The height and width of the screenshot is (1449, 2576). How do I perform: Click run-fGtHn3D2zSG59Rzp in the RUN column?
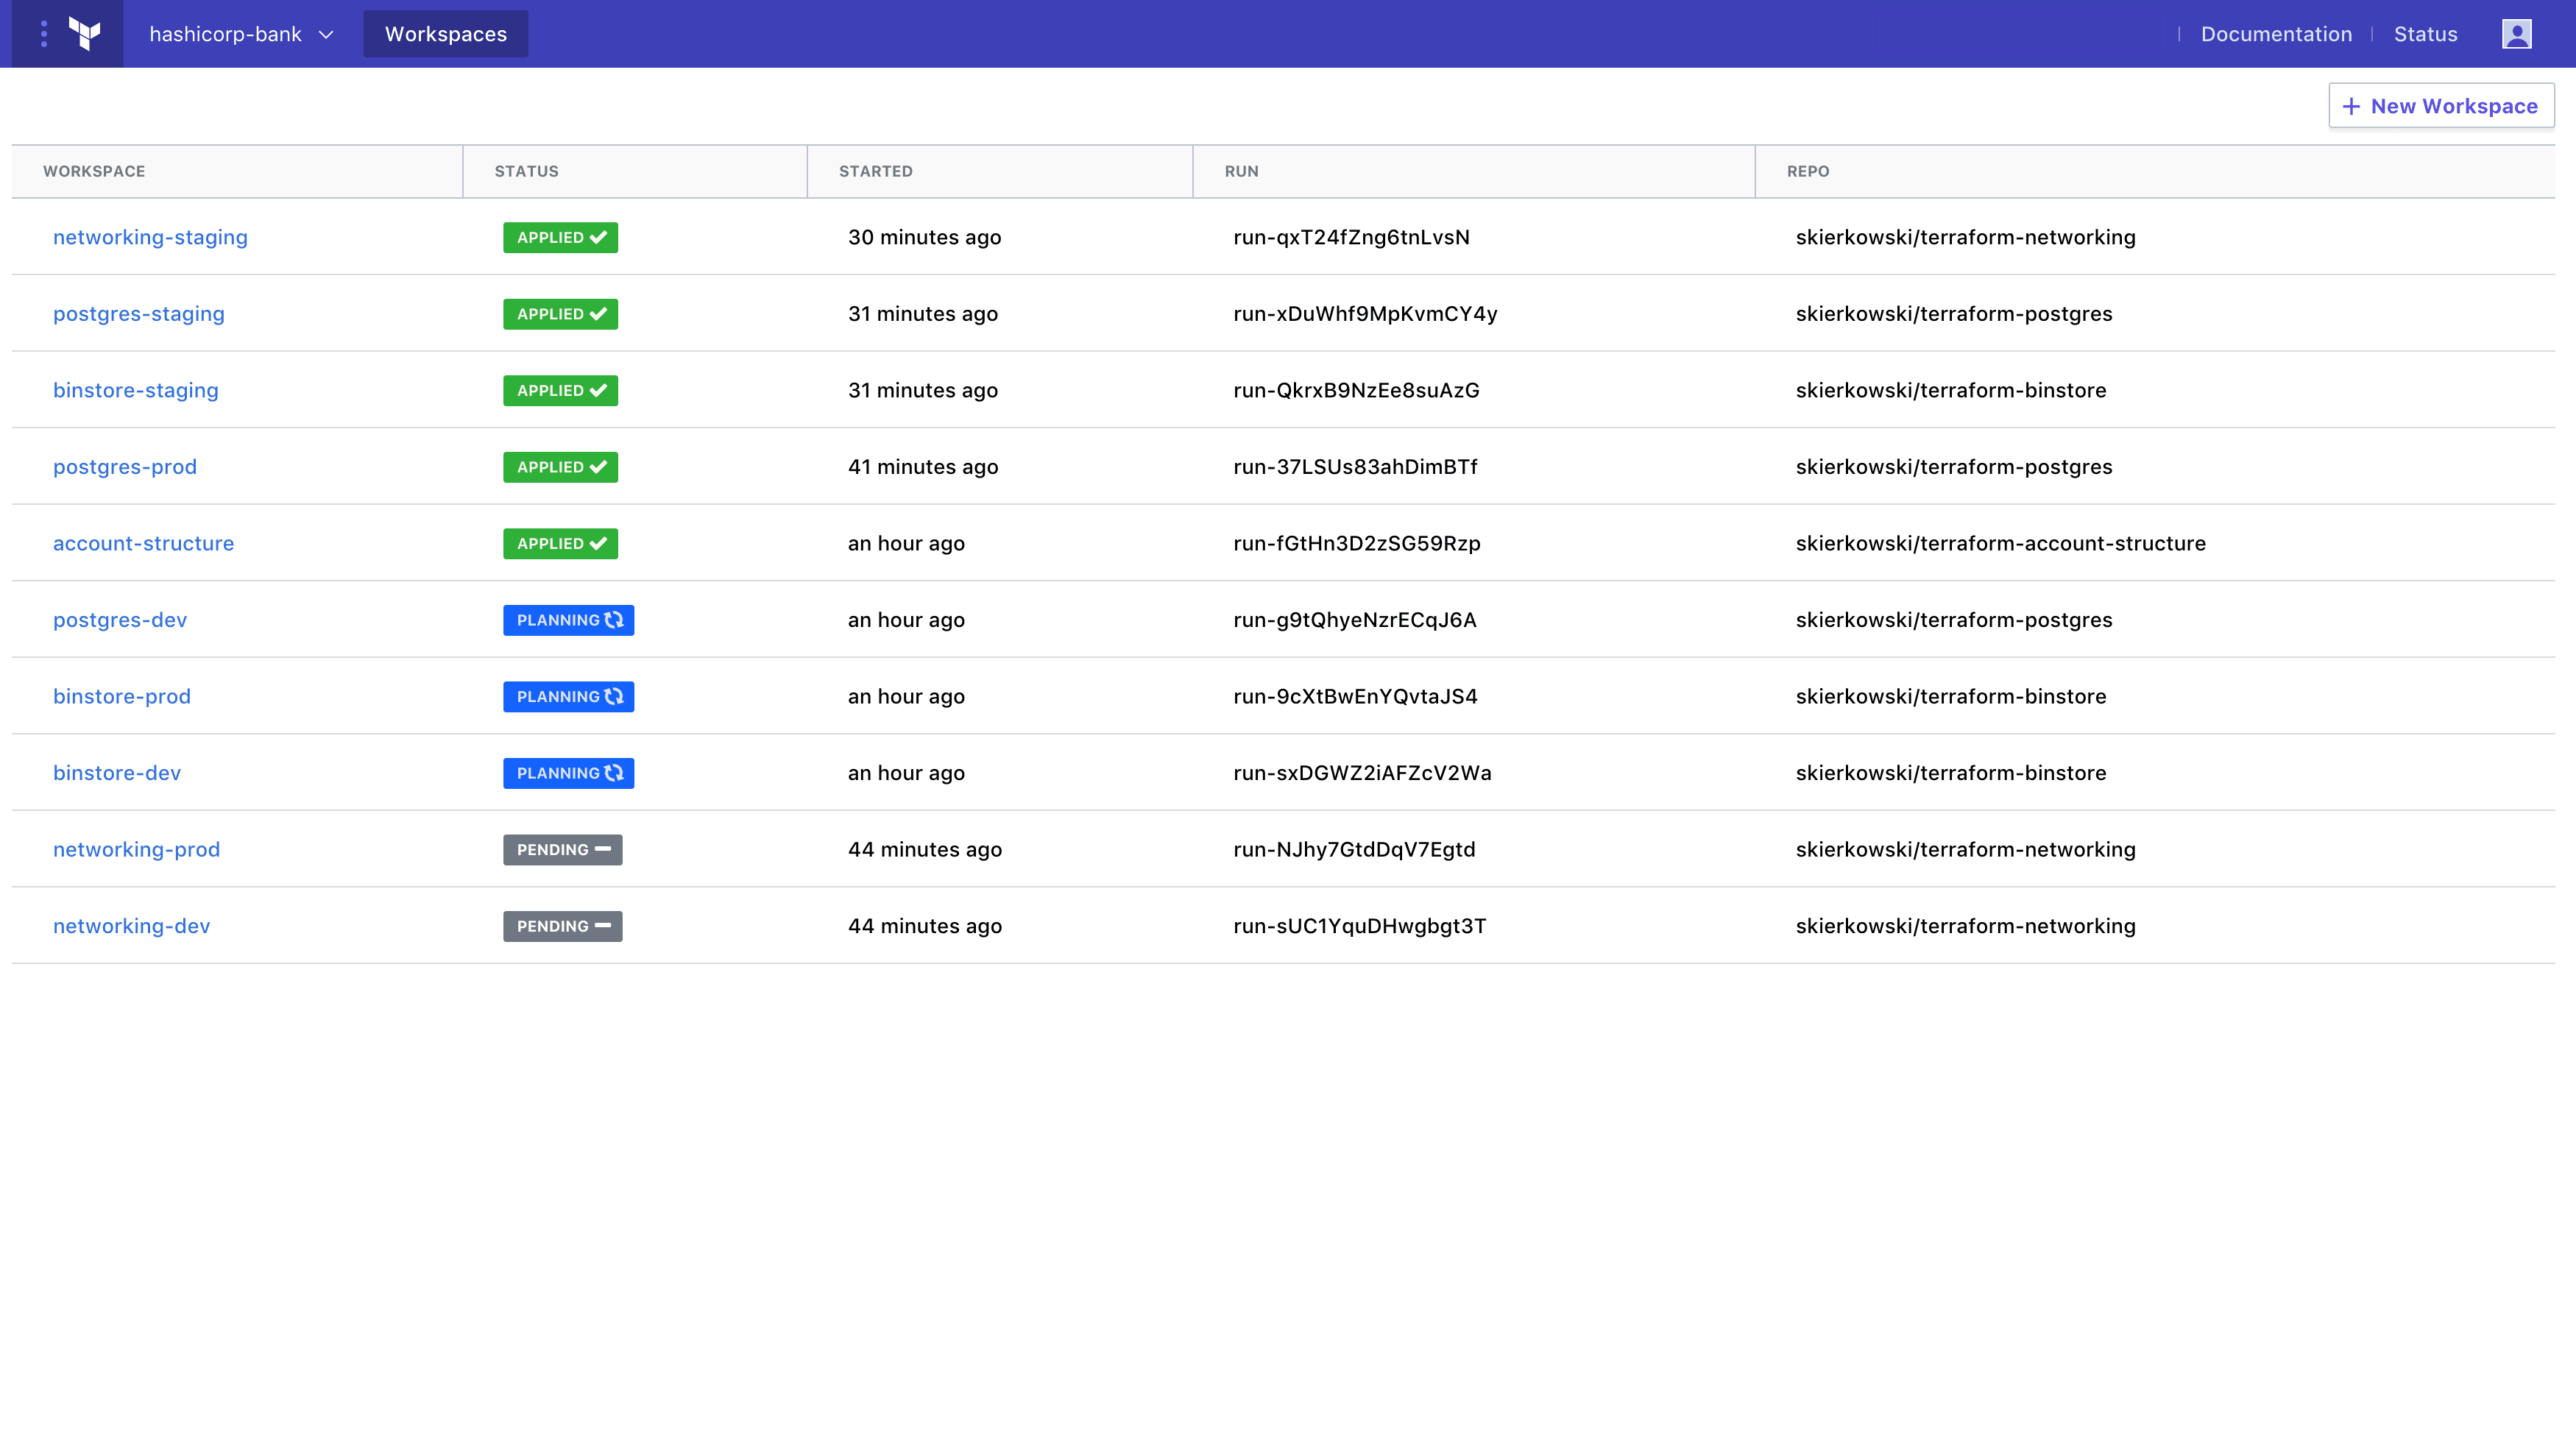[x=1356, y=543]
